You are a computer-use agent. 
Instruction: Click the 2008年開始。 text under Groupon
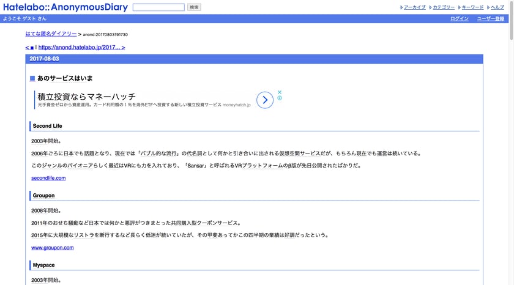point(46,210)
